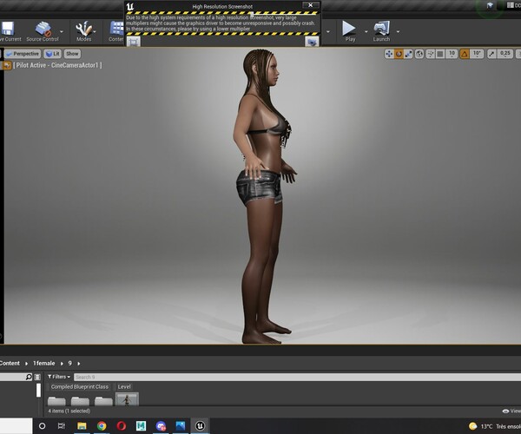Click the 9 breadcrumb folder
Viewport: 521px width, 434px height.
click(x=69, y=364)
